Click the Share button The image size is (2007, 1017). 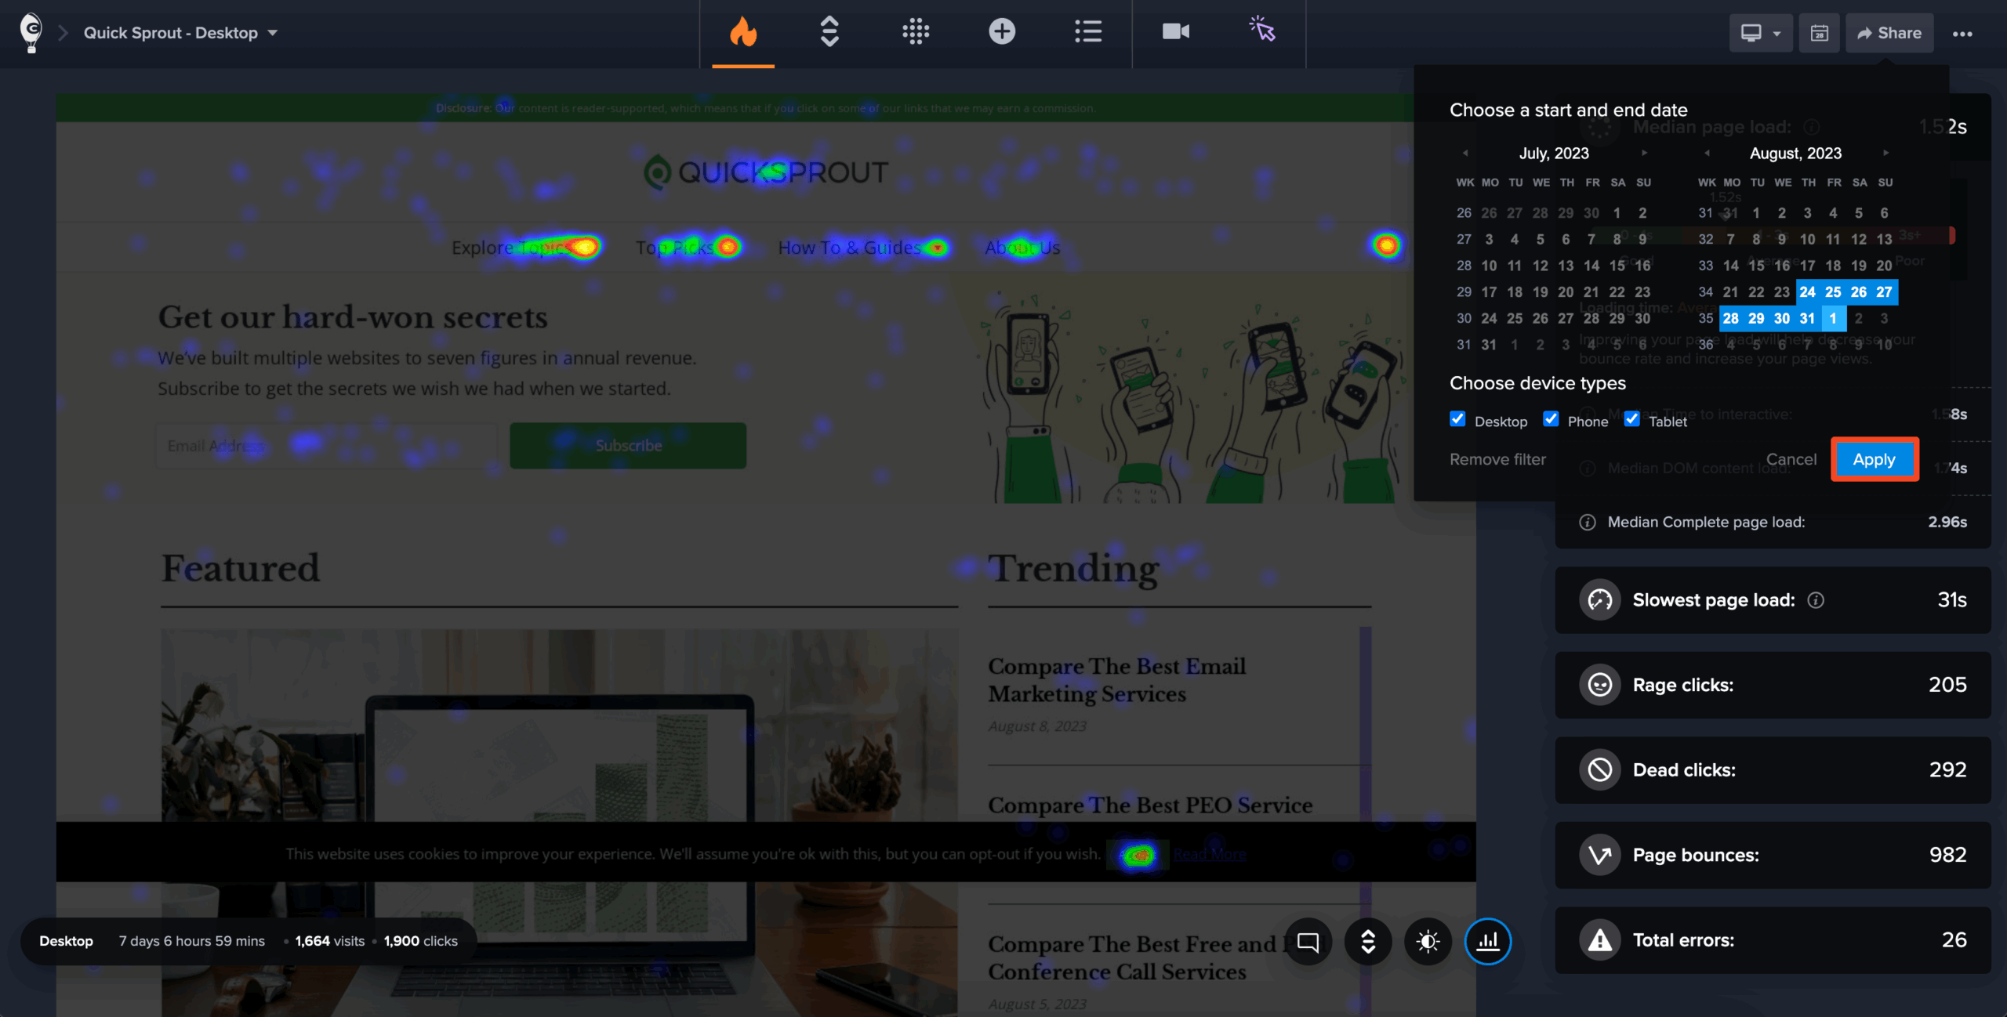[1889, 33]
